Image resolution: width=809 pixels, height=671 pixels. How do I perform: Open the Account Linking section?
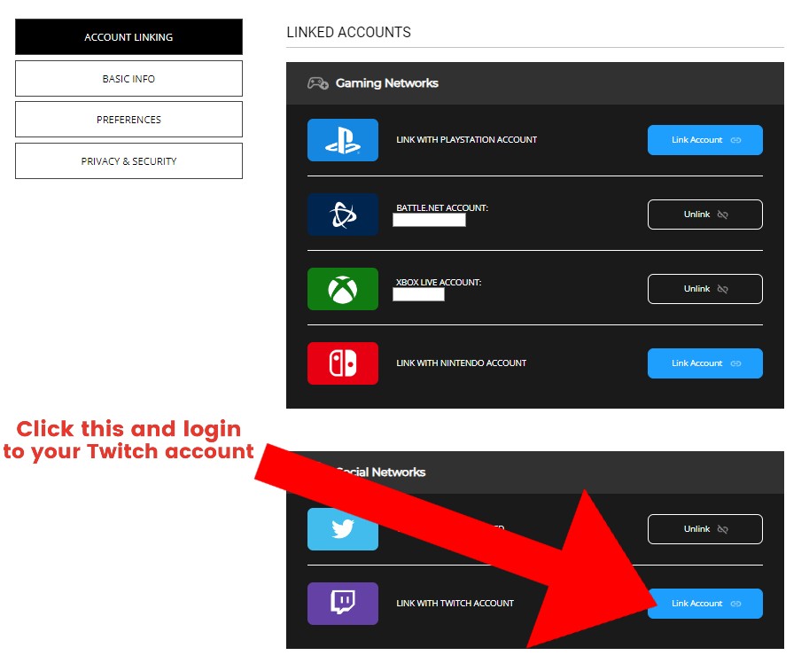(x=128, y=37)
